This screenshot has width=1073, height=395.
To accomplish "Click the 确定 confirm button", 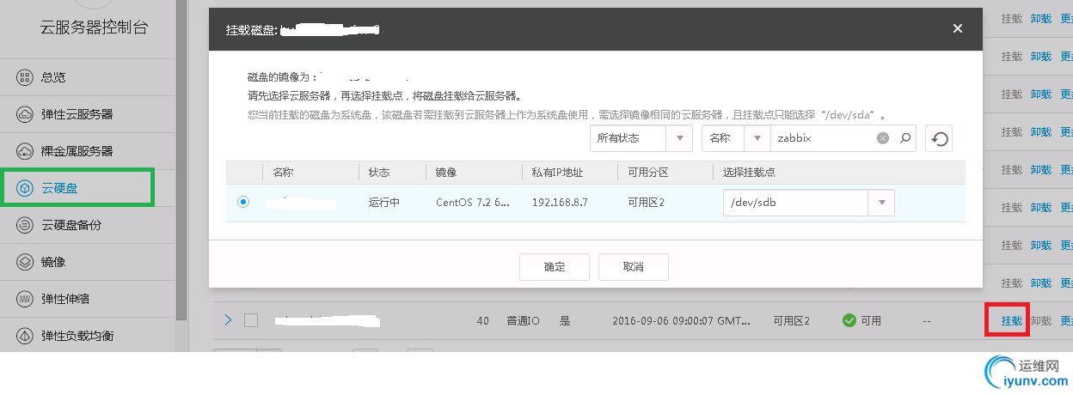I will tap(555, 266).
